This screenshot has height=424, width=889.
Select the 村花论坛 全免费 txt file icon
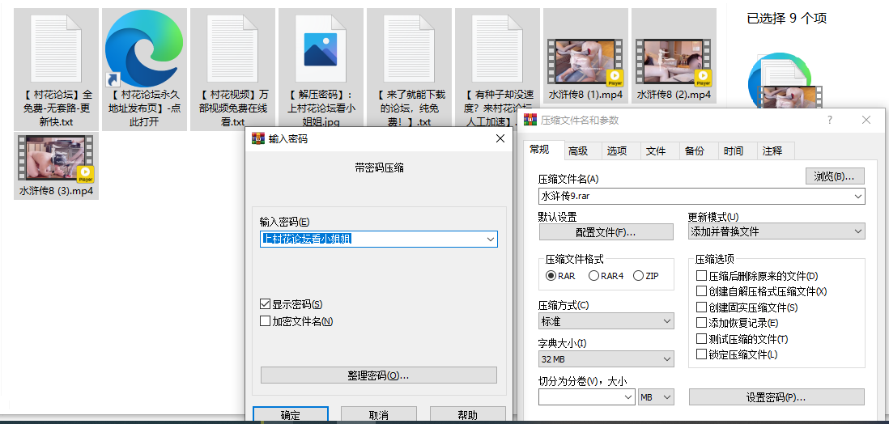click(56, 49)
